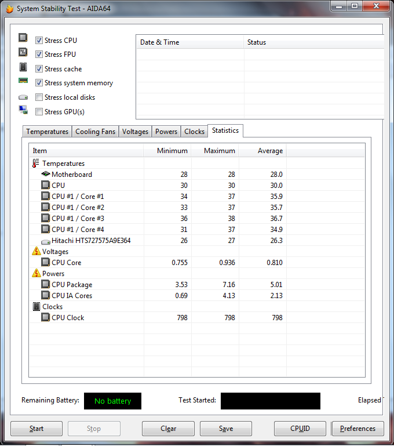The height and width of the screenshot is (446, 394).
Task: Click the CPU IA Cores chip icon
Action: [45, 295]
